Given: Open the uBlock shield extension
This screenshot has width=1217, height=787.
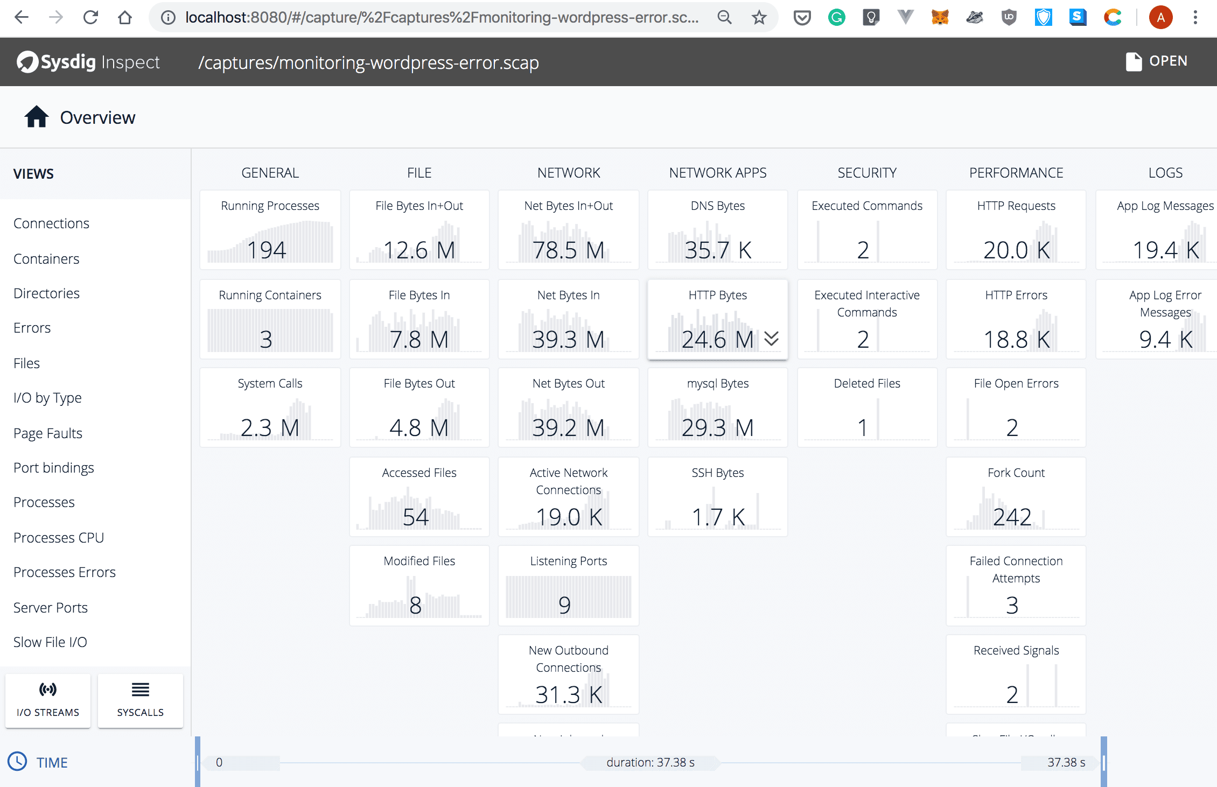Looking at the screenshot, I should [1009, 18].
